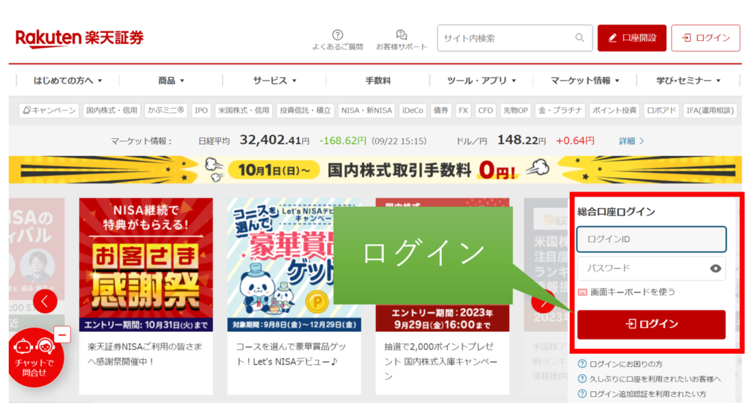Click the 国内株式取引手数料 0円 banner

coord(375,170)
